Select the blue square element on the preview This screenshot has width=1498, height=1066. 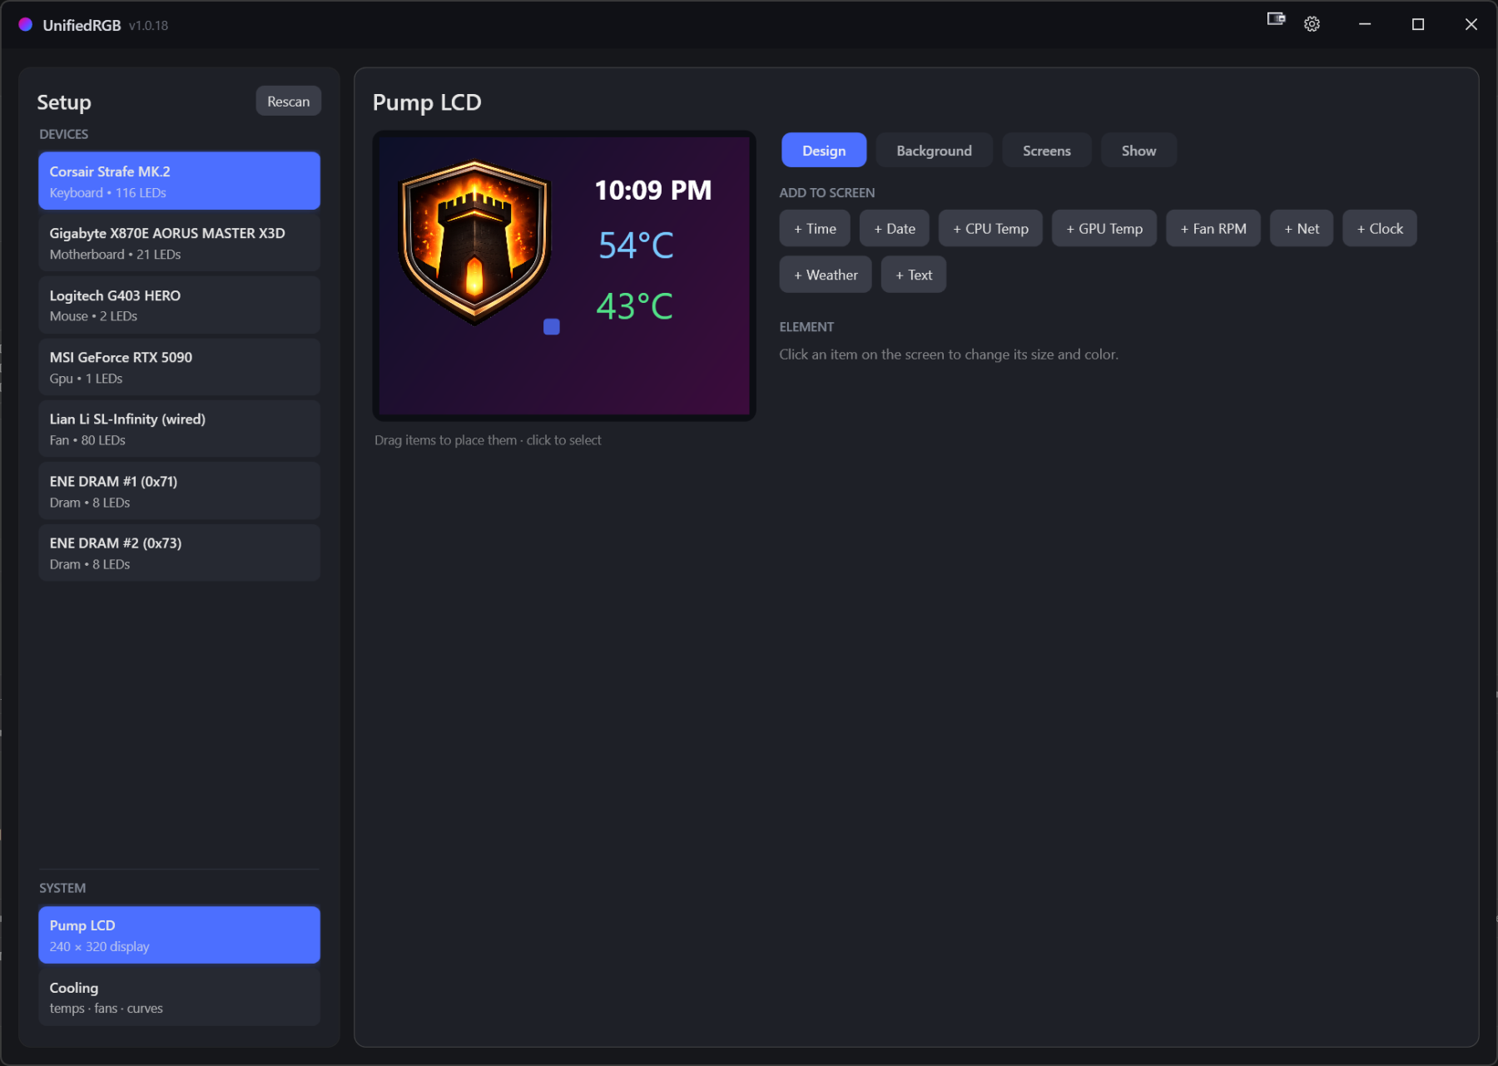pyautogui.click(x=552, y=327)
